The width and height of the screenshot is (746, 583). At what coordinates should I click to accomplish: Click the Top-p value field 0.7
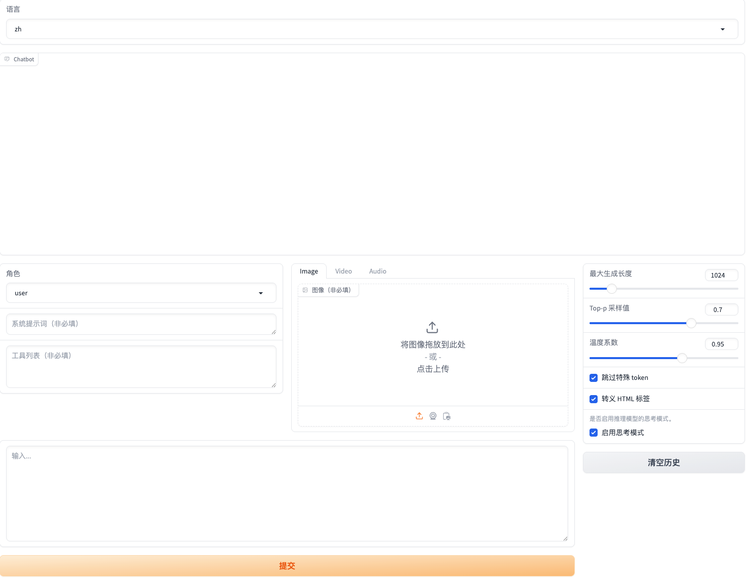(722, 309)
